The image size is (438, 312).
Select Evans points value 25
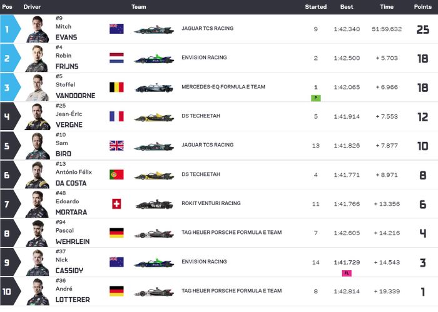click(422, 29)
